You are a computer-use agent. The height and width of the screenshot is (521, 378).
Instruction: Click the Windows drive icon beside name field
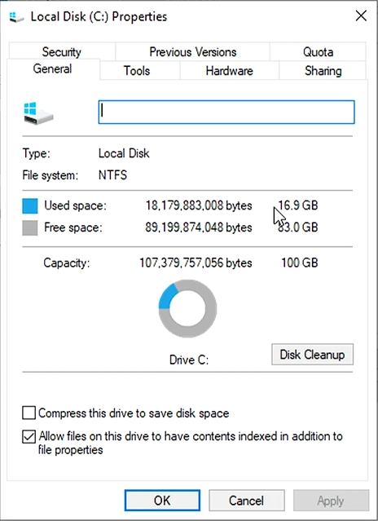[x=38, y=113]
